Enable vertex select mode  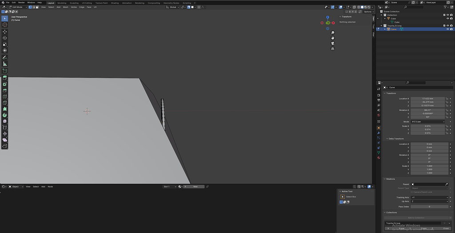(30, 7)
